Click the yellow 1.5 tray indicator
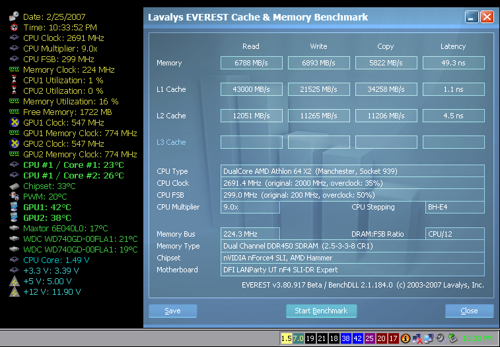The width and height of the screenshot is (500, 347). [287, 338]
